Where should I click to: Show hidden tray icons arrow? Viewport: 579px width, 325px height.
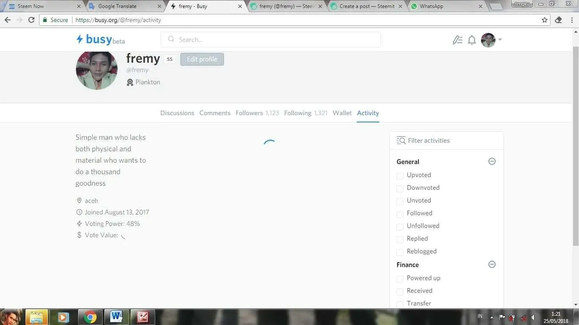coord(492,317)
